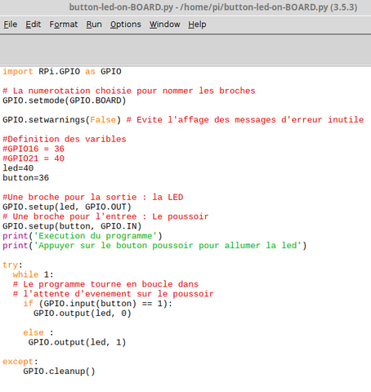Open the Help menu

pos(197,24)
